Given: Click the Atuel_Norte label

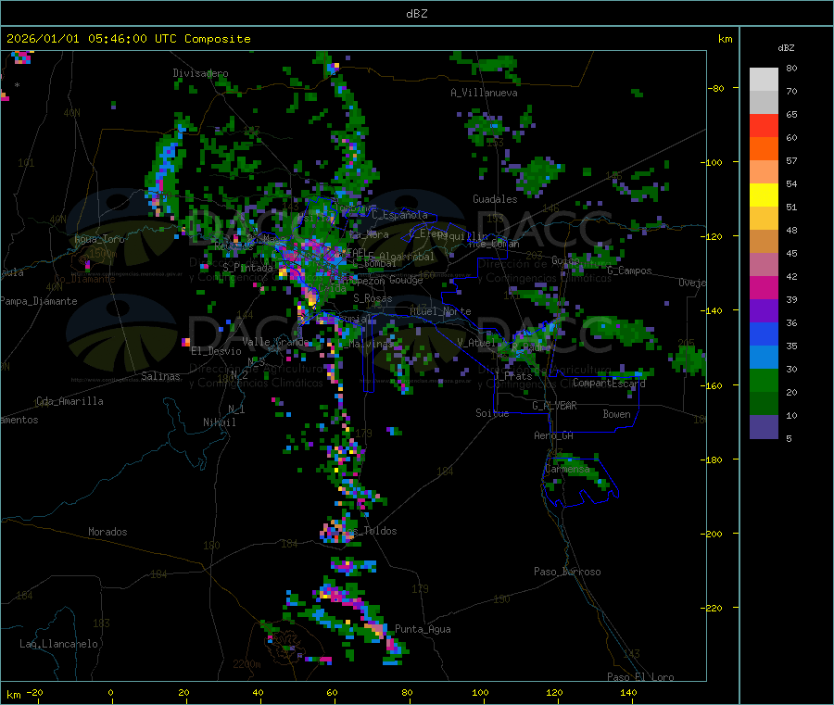Looking at the screenshot, I should pos(440,311).
